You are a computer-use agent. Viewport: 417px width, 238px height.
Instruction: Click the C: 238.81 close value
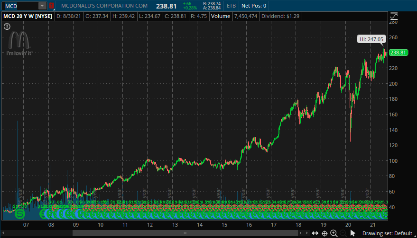tap(175, 16)
